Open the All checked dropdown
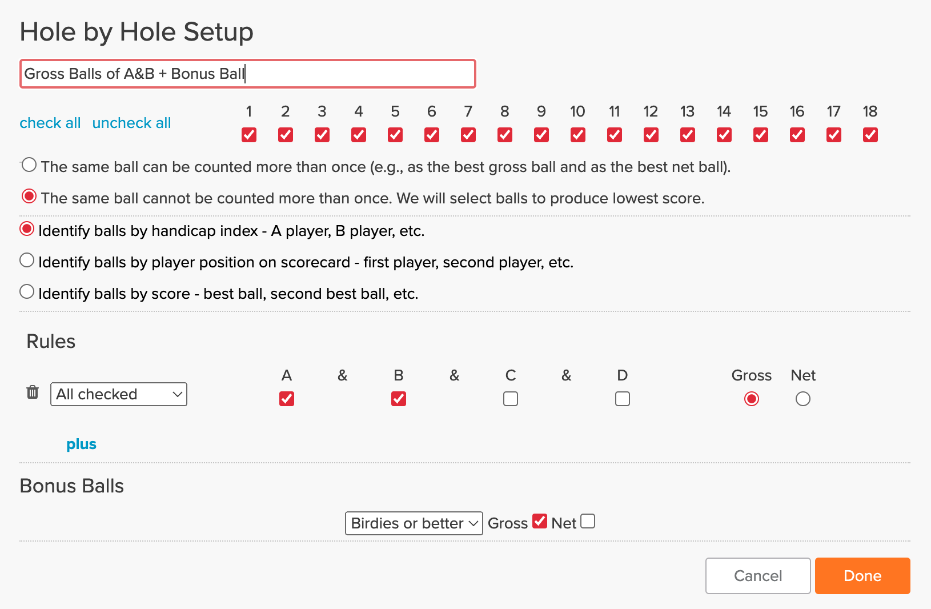Screen dimensions: 931x609 point(119,394)
